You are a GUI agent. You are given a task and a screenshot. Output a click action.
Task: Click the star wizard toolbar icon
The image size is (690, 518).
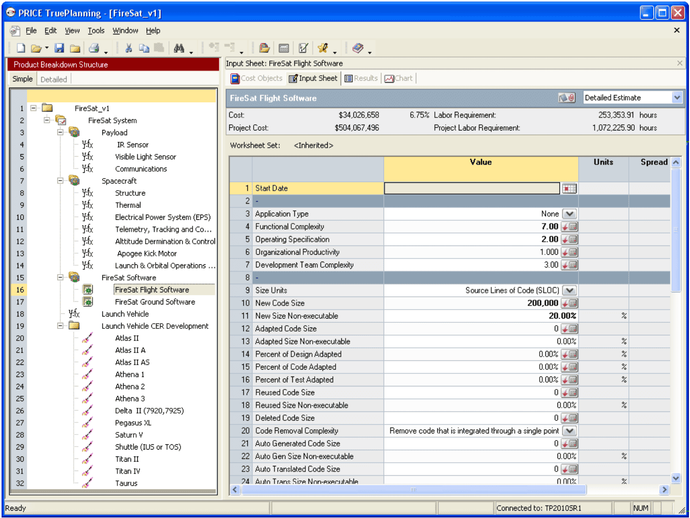323,49
